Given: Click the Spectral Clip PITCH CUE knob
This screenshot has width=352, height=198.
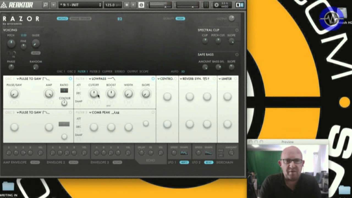Looking at the screenshot, I should pos(218,41).
